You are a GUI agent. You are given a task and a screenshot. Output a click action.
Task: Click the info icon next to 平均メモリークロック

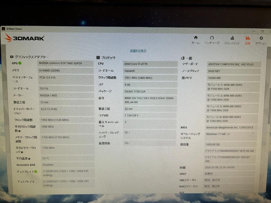pyautogui.click(x=22, y=152)
